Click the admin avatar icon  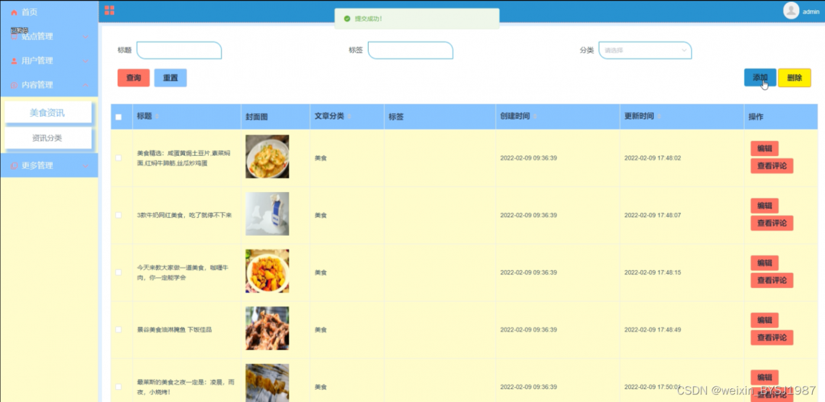coord(791,10)
